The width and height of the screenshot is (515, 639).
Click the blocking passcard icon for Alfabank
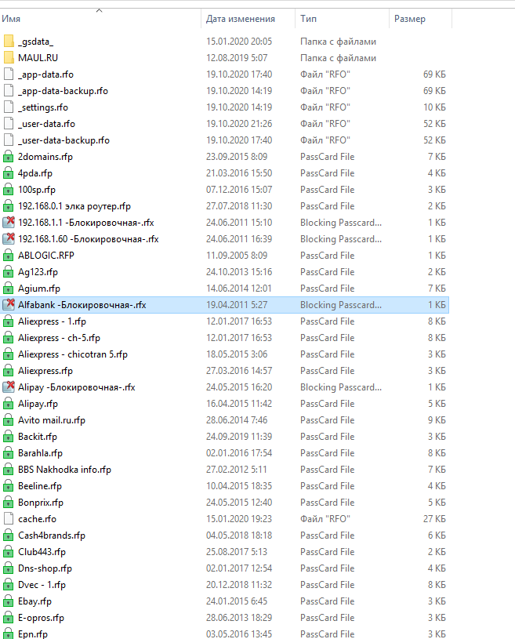[x=9, y=305]
